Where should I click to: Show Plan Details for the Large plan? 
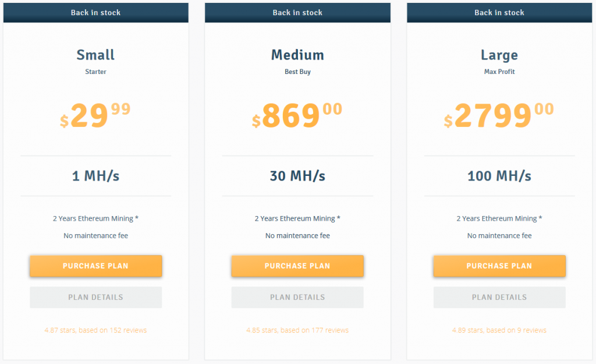tap(499, 297)
